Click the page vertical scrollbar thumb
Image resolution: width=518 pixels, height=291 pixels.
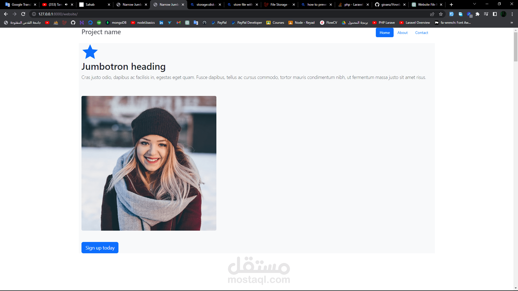point(516,47)
